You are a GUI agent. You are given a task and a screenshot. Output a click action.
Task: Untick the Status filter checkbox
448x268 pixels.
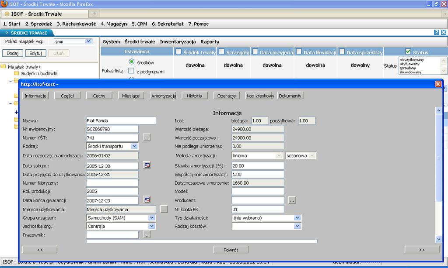[x=408, y=52]
